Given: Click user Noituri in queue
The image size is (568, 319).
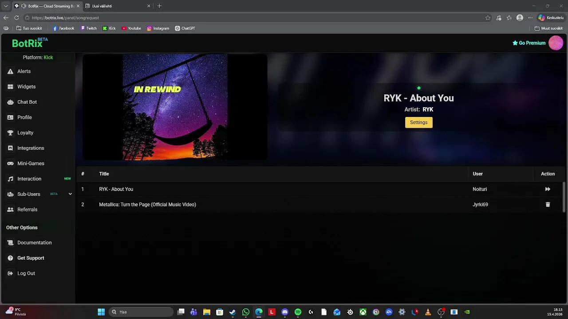Looking at the screenshot, I should click(x=480, y=189).
